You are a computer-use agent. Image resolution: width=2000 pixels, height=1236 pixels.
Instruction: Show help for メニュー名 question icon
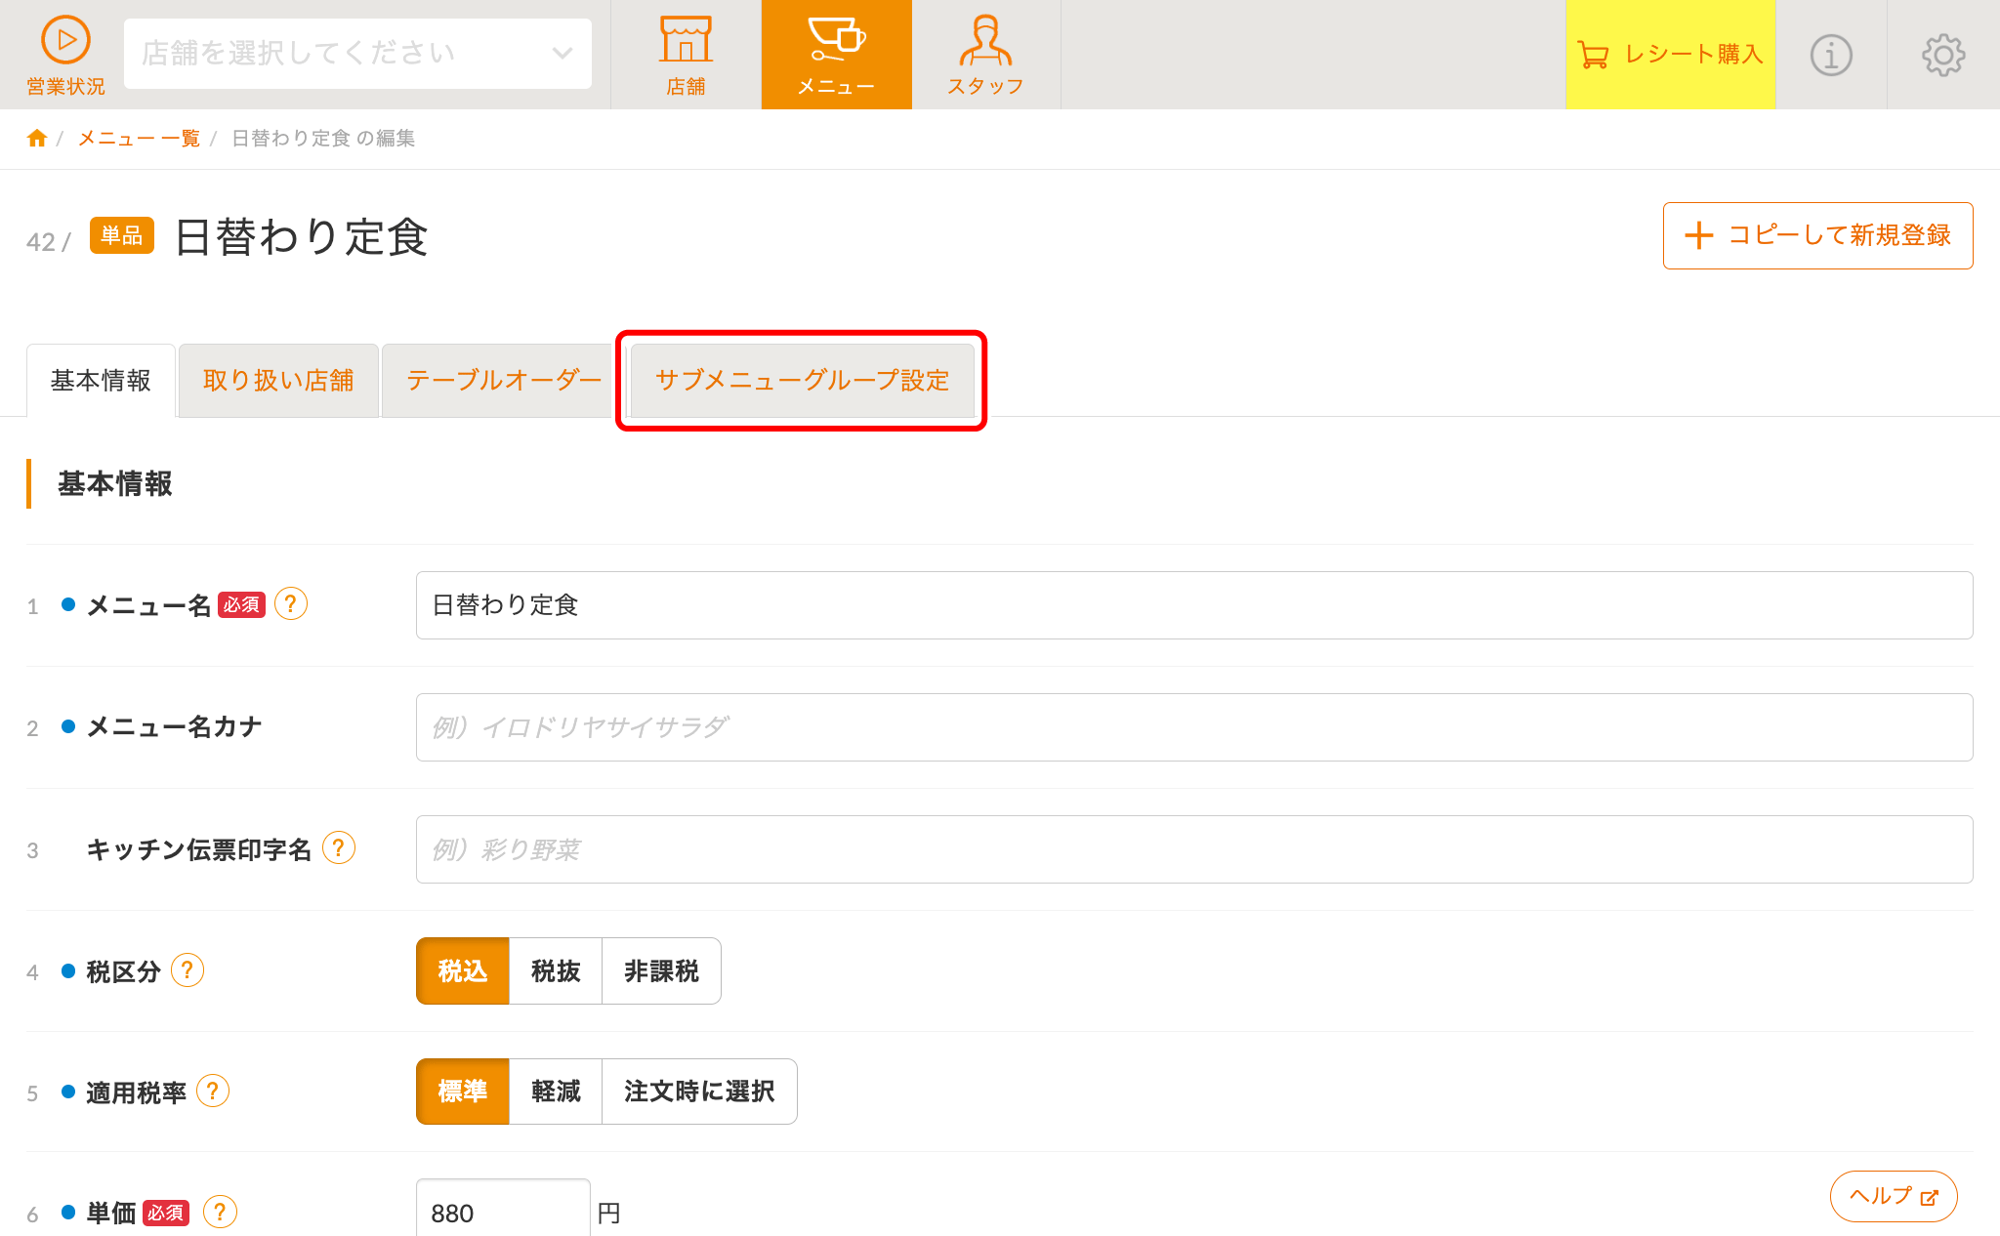(291, 604)
